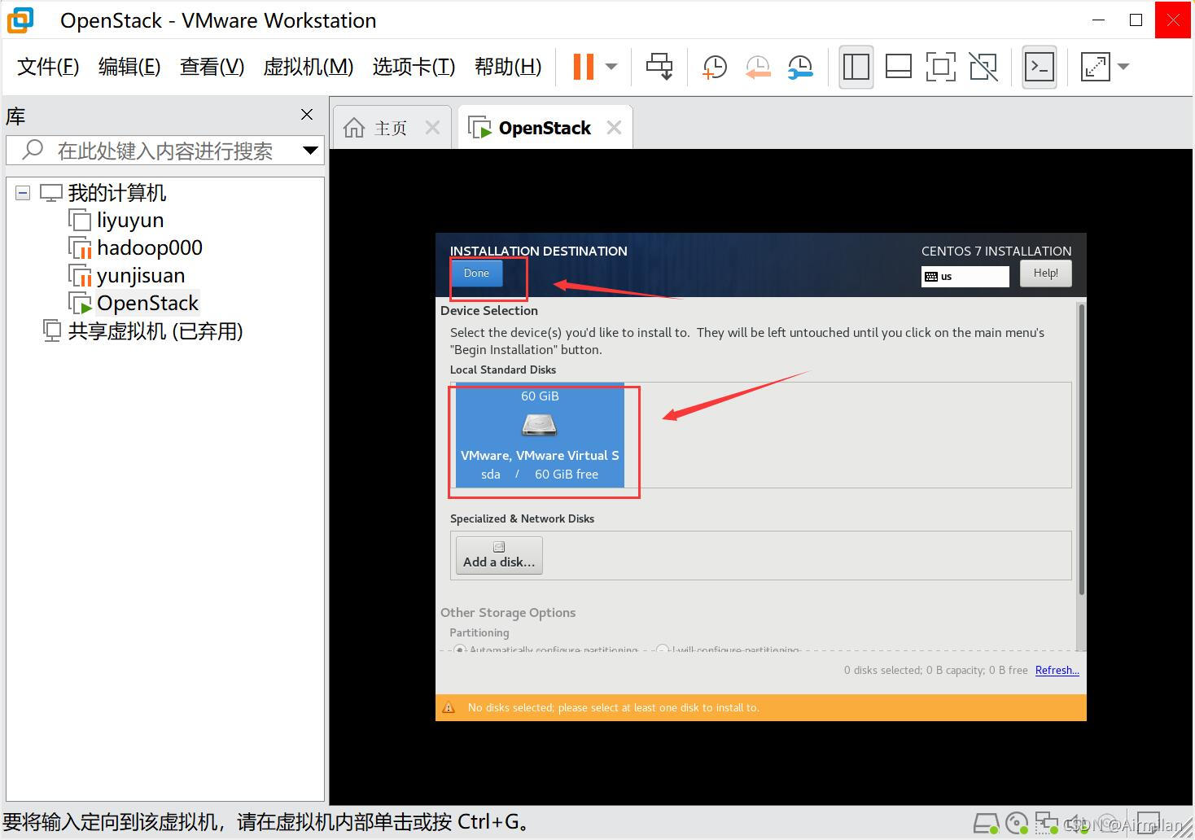Enter full screen mode
Image resolution: width=1195 pixels, height=840 pixels.
pyautogui.click(x=940, y=67)
